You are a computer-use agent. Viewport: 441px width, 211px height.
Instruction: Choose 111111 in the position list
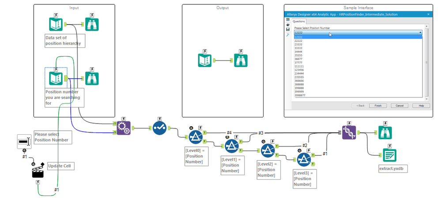point(358,66)
